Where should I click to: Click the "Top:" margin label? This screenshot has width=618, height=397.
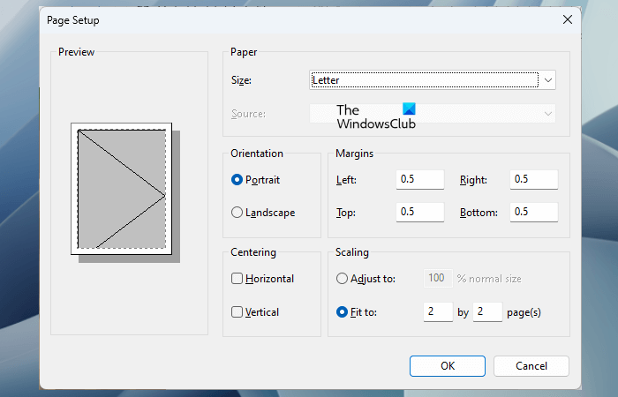coord(346,213)
